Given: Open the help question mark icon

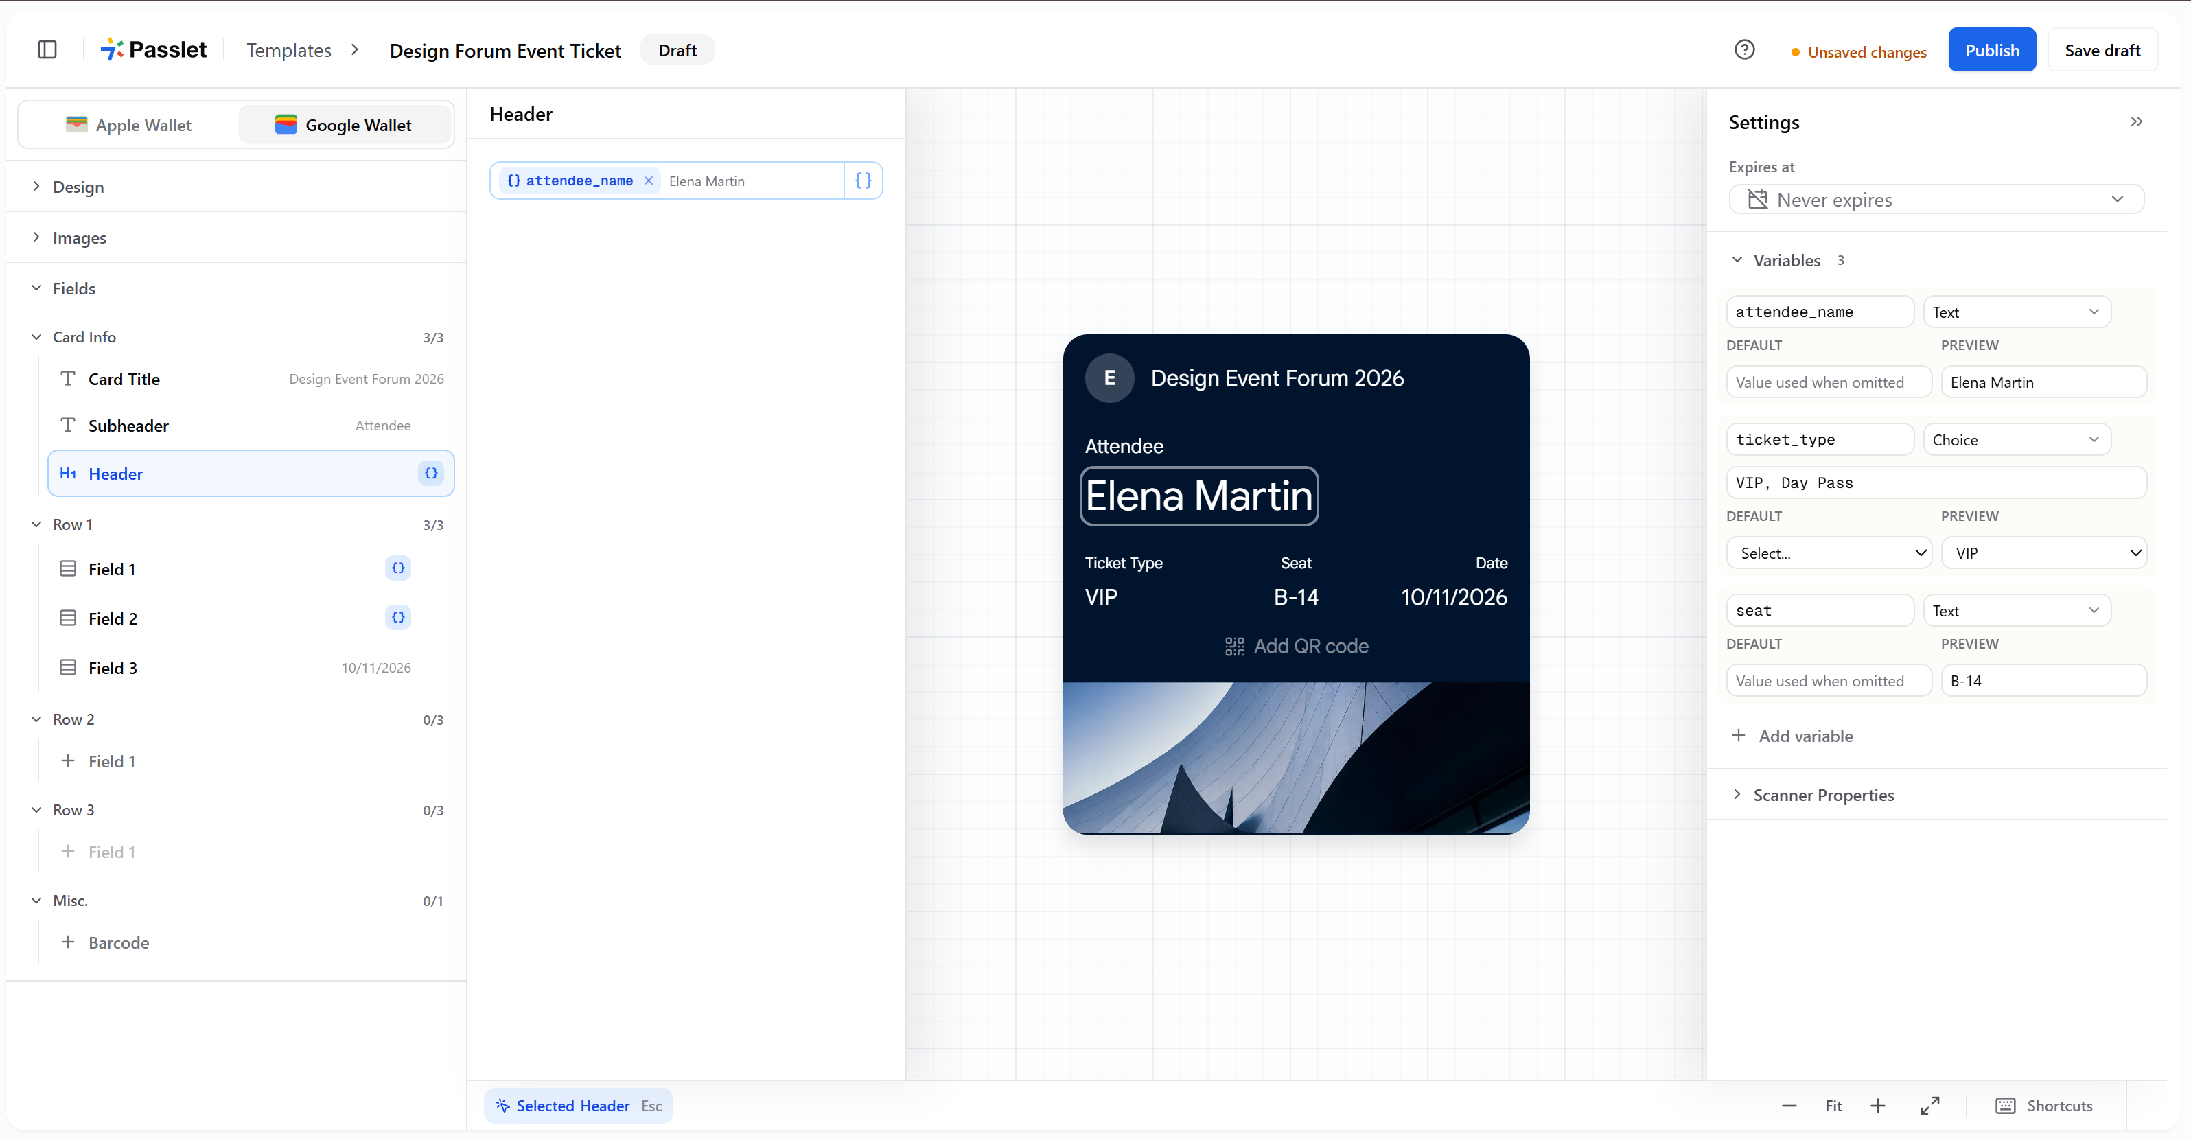Looking at the screenshot, I should click(1744, 49).
